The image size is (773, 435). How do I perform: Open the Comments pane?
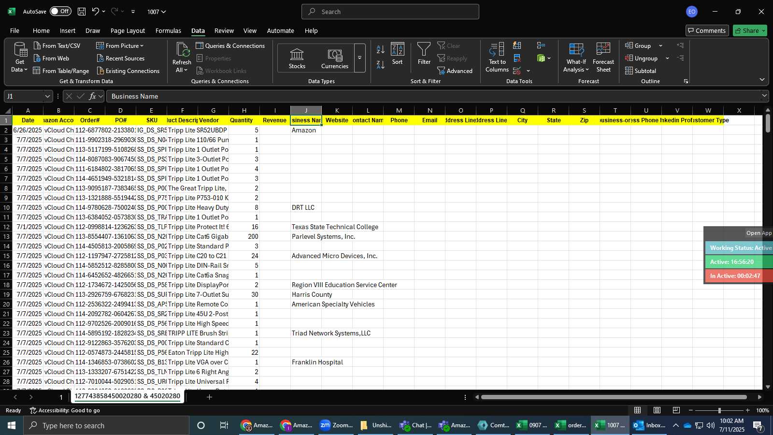click(x=706, y=30)
